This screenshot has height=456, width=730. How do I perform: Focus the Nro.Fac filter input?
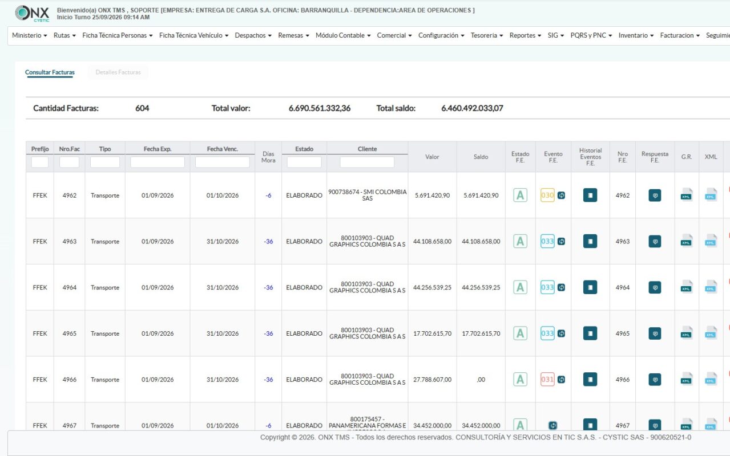pos(69,162)
